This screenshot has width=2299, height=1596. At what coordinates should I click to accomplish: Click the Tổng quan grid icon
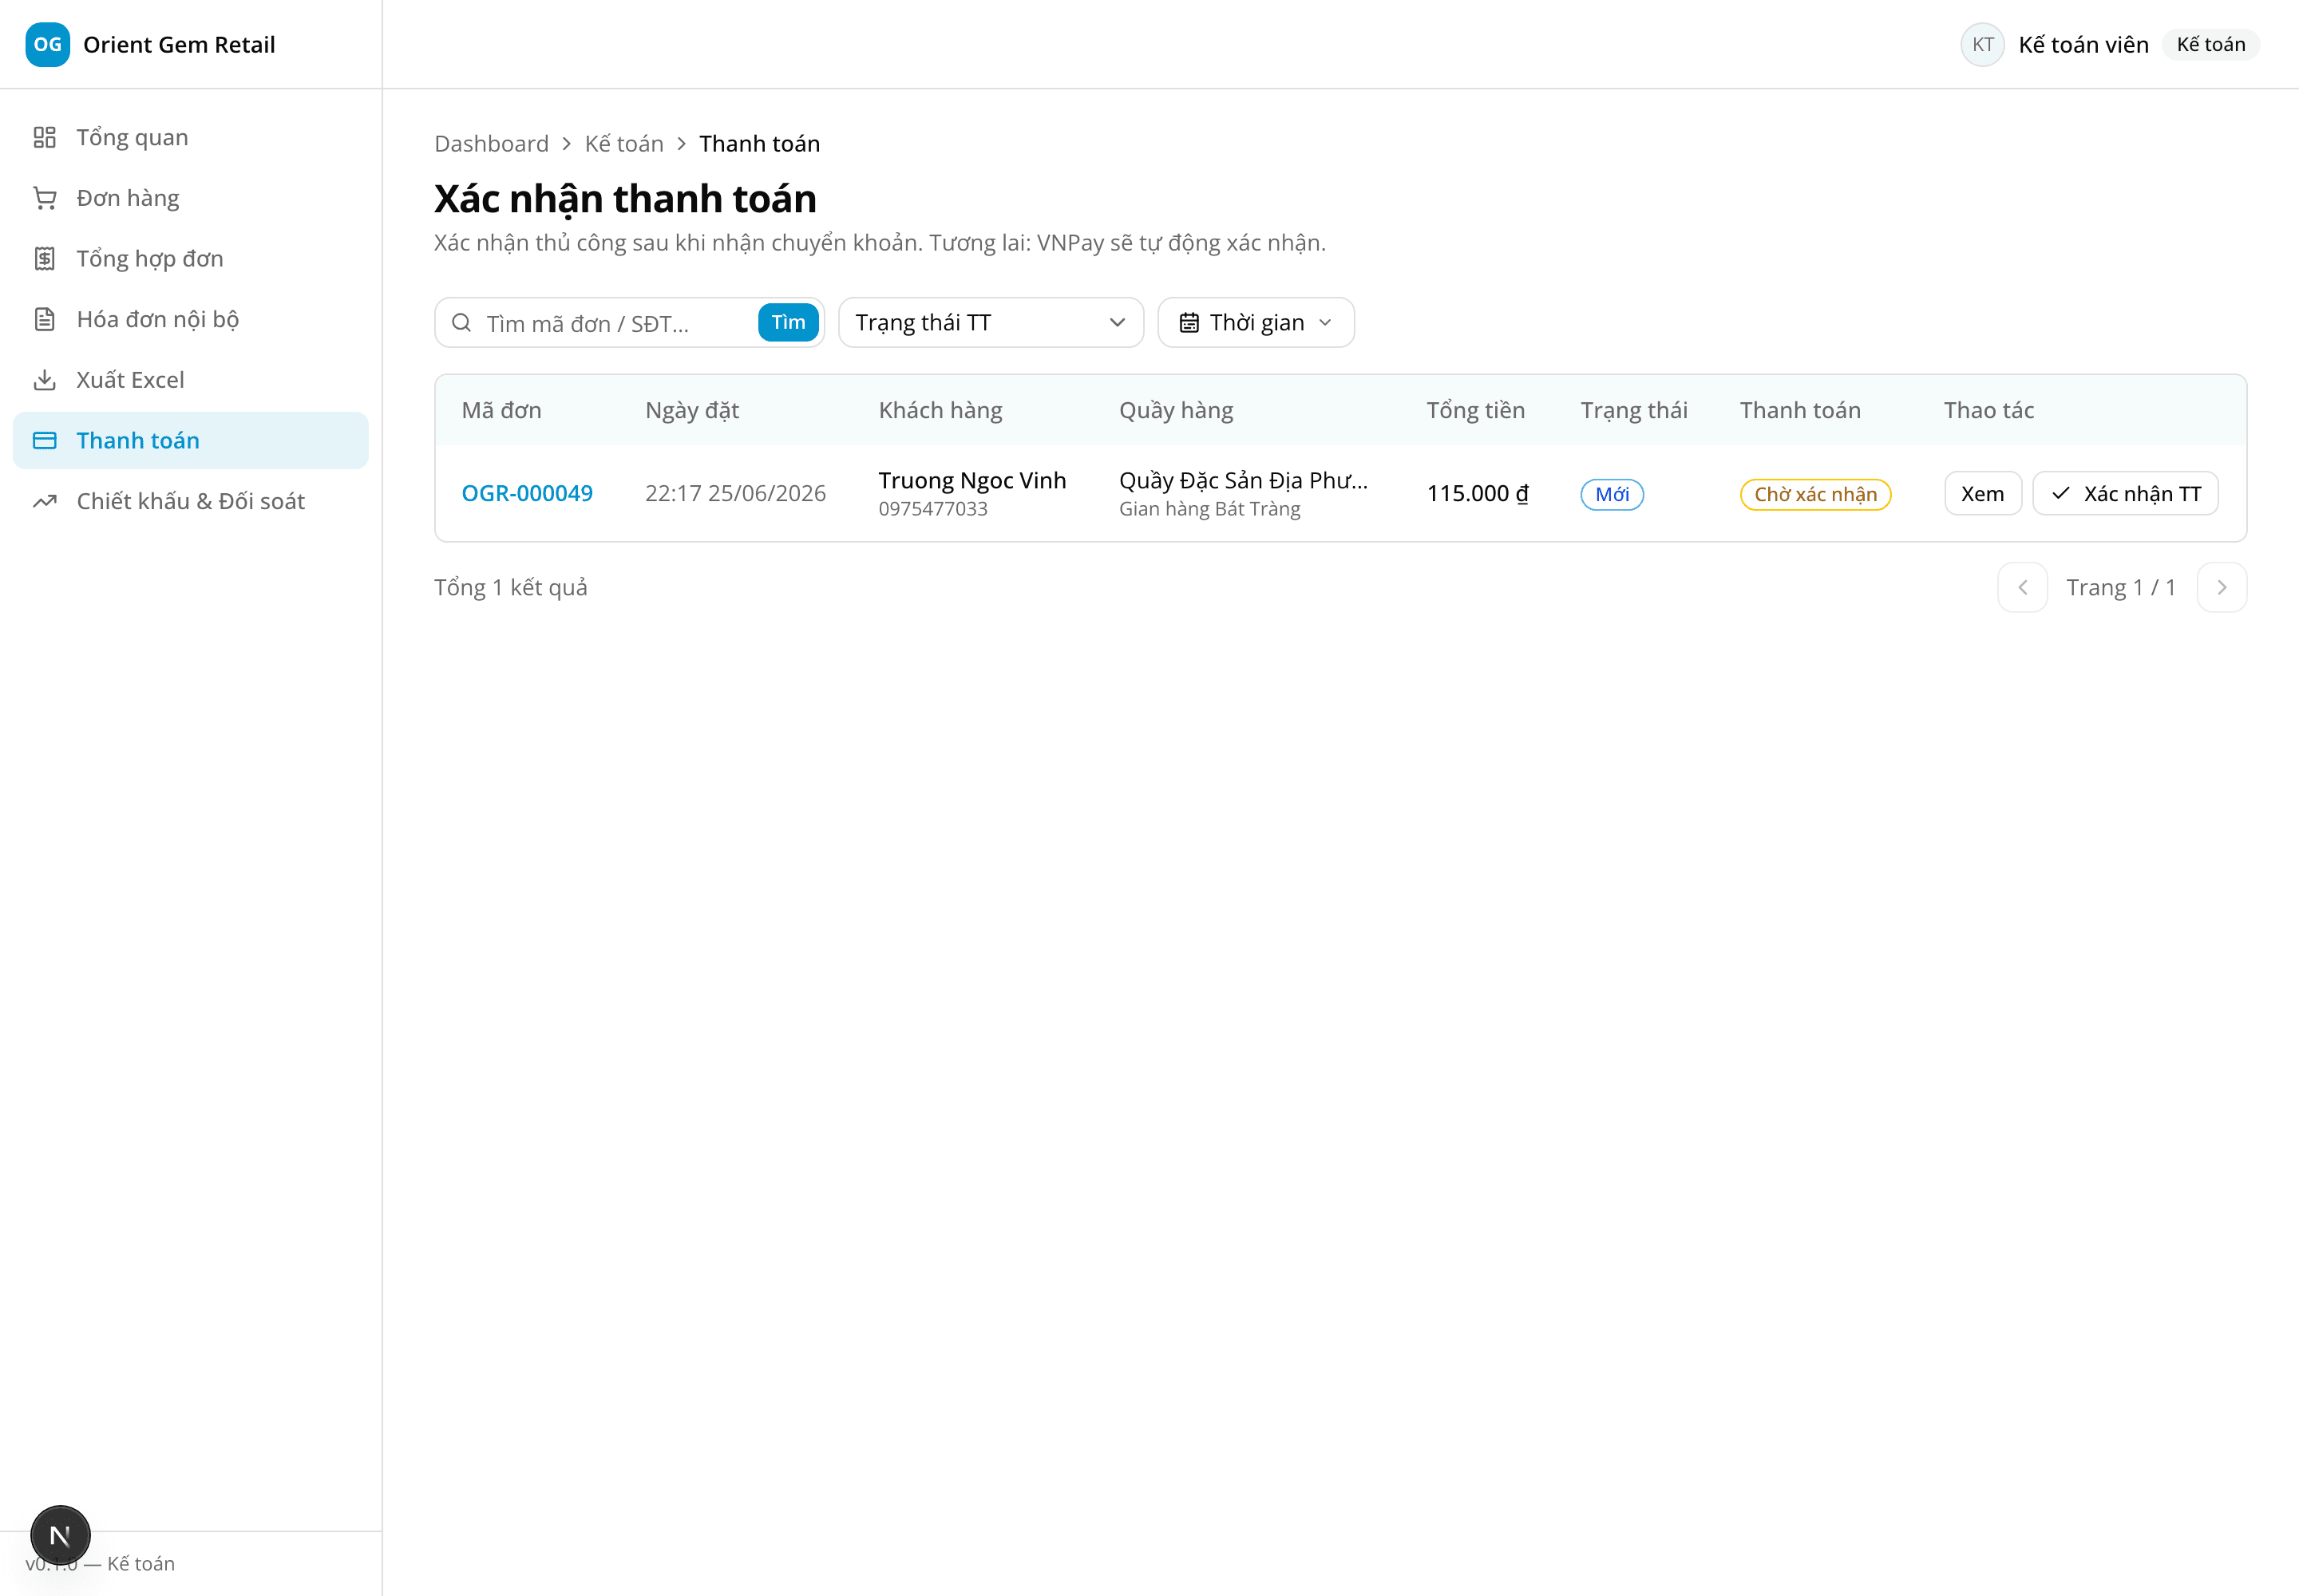[x=44, y=137]
